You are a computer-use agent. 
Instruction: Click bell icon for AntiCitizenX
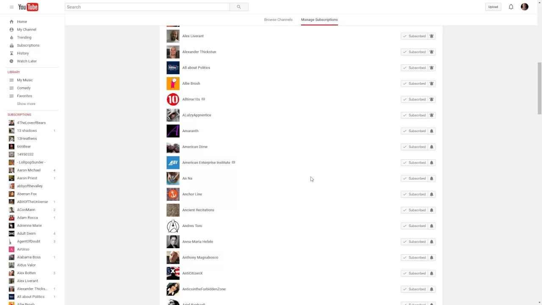[431, 273]
